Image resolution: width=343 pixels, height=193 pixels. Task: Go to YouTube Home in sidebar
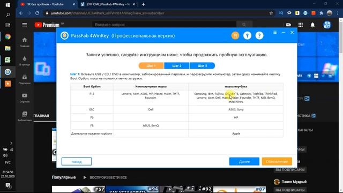(x=25, y=42)
